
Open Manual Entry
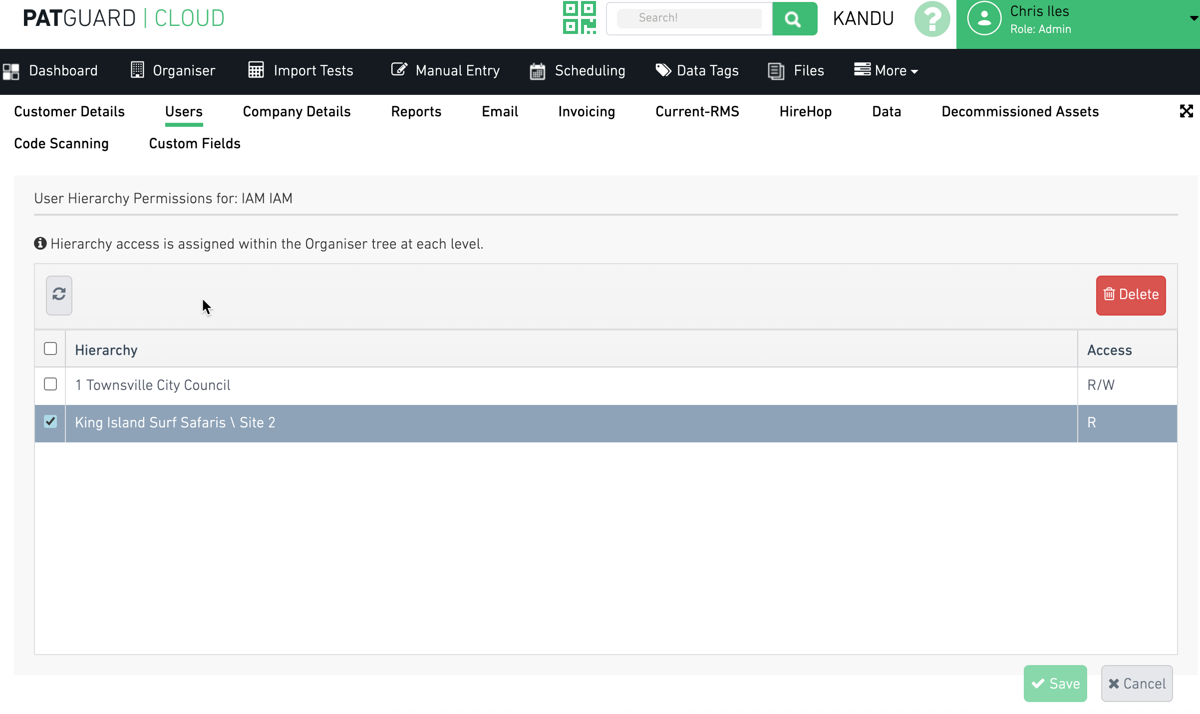445,71
